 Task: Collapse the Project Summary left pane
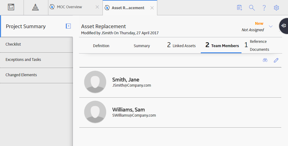(68, 26)
